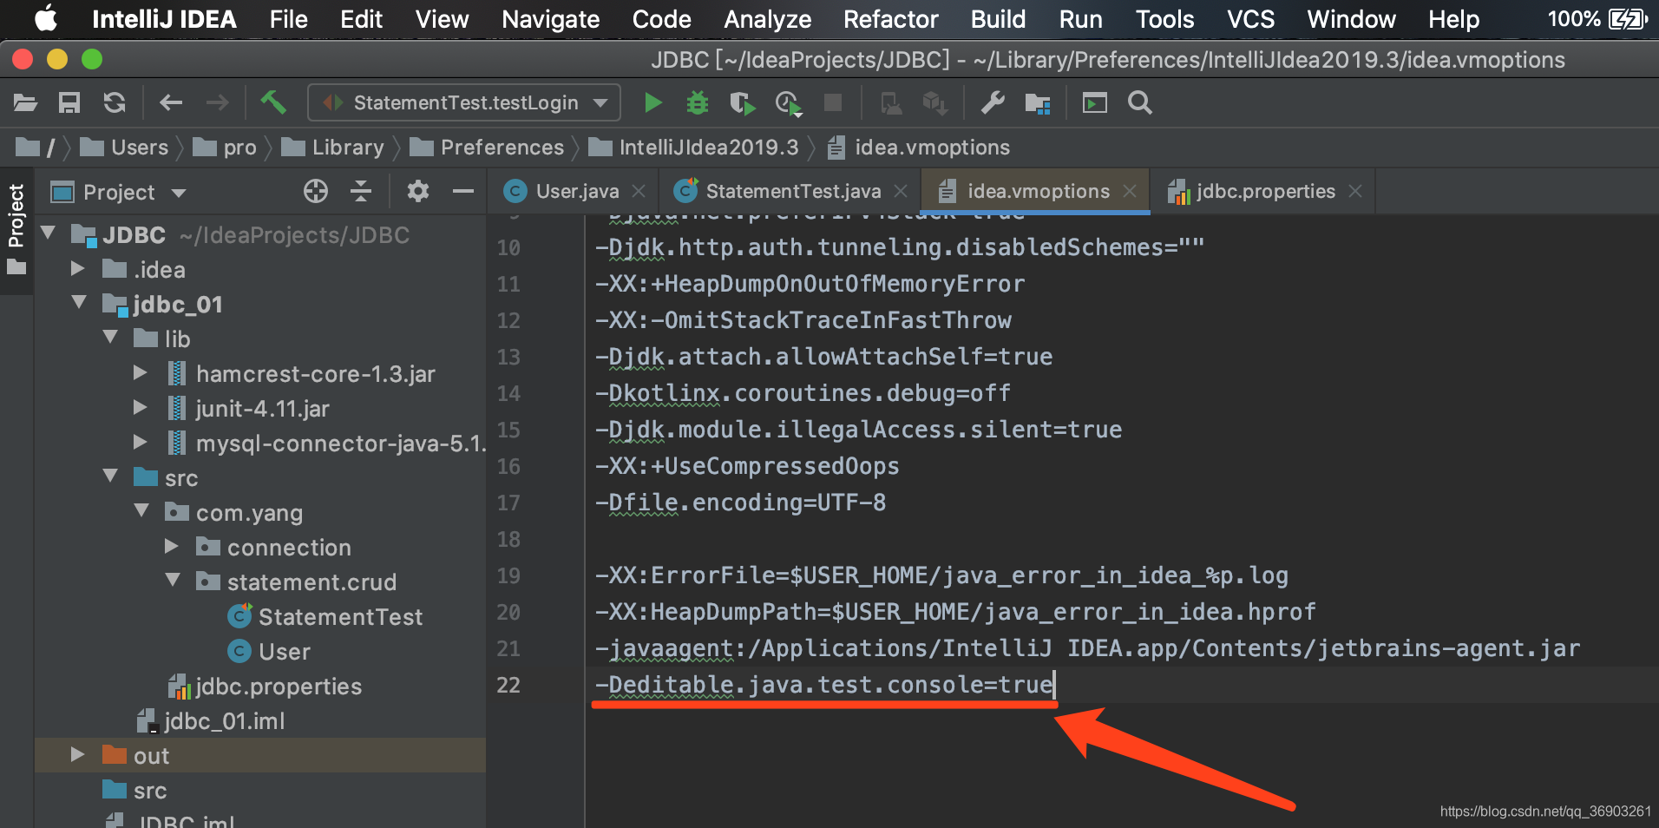Open Search Everywhere magnifier icon
The width and height of the screenshot is (1659, 828).
tap(1140, 103)
